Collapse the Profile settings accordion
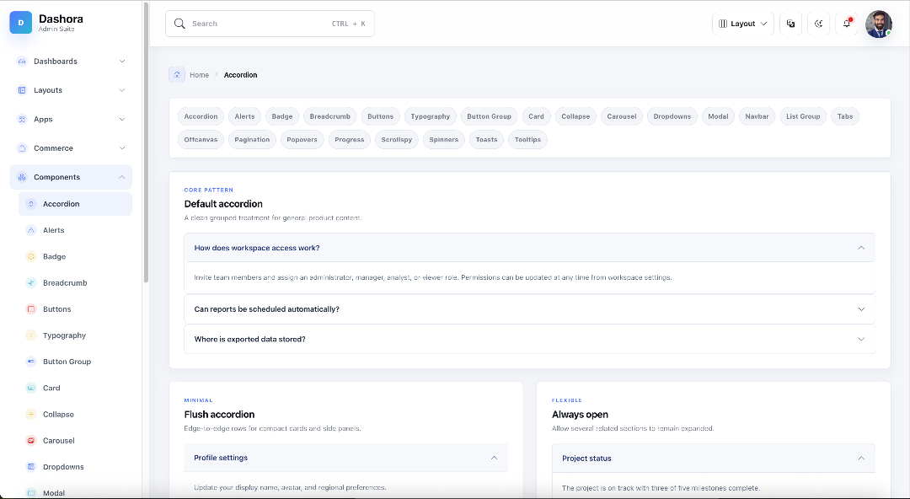This screenshot has height=499, width=910. (x=346, y=458)
